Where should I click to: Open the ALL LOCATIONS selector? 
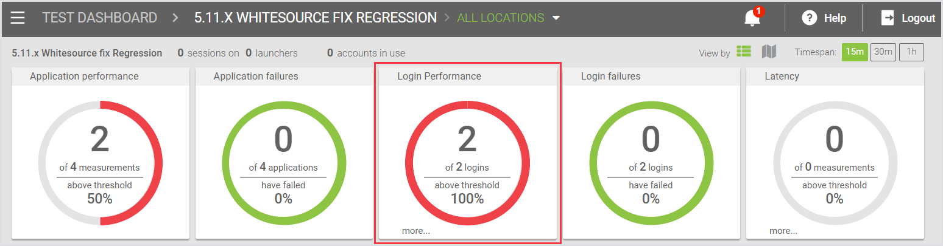pyautogui.click(x=501, y=18)
